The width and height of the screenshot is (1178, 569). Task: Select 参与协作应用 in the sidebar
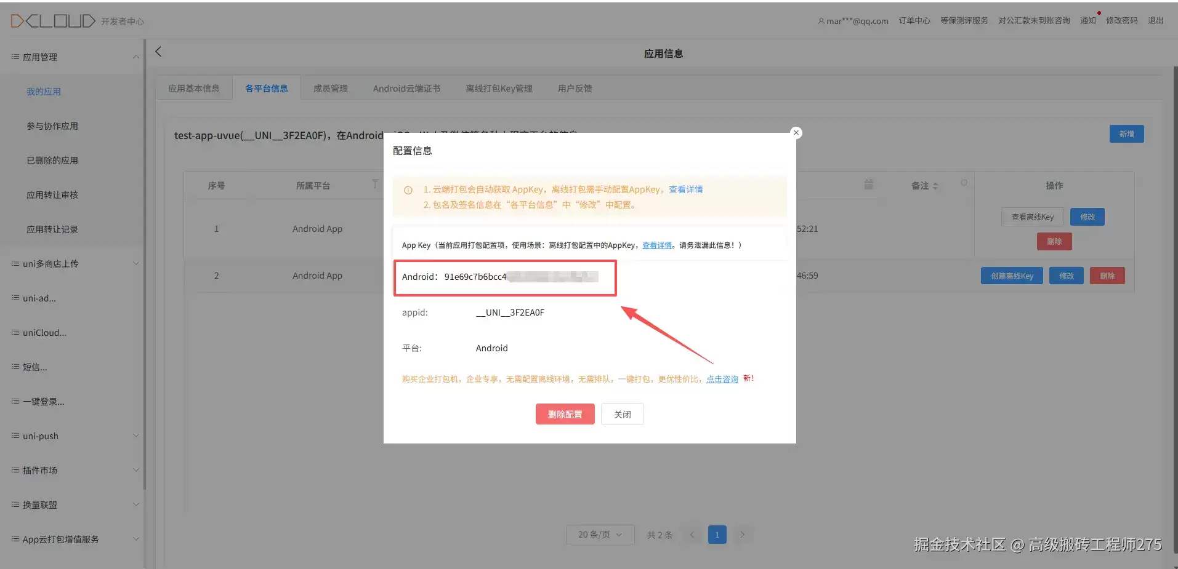[x=52, y=125]
